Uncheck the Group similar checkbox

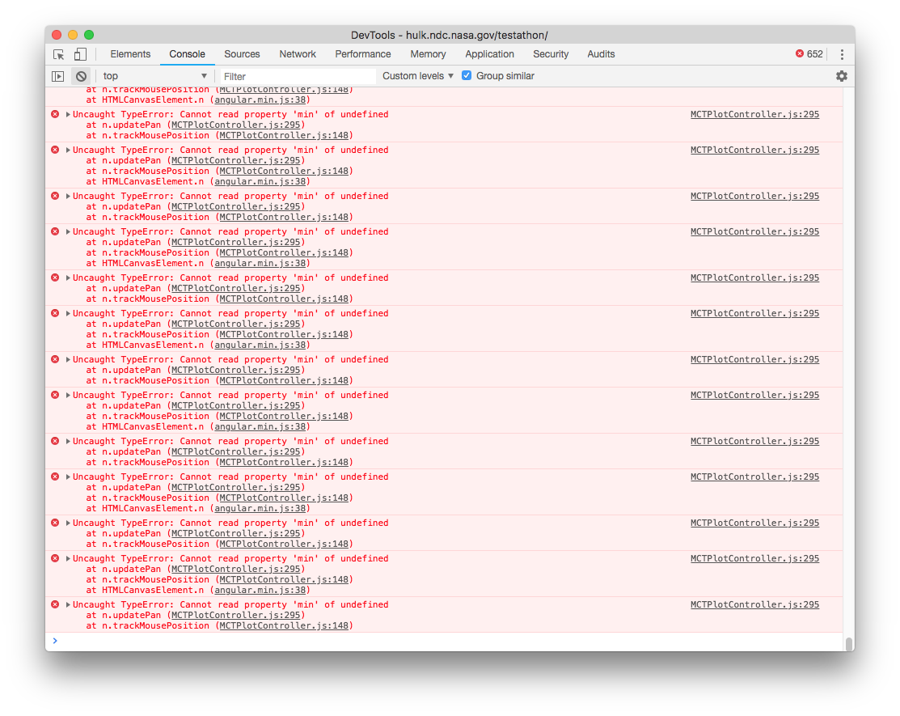point(467,75)
